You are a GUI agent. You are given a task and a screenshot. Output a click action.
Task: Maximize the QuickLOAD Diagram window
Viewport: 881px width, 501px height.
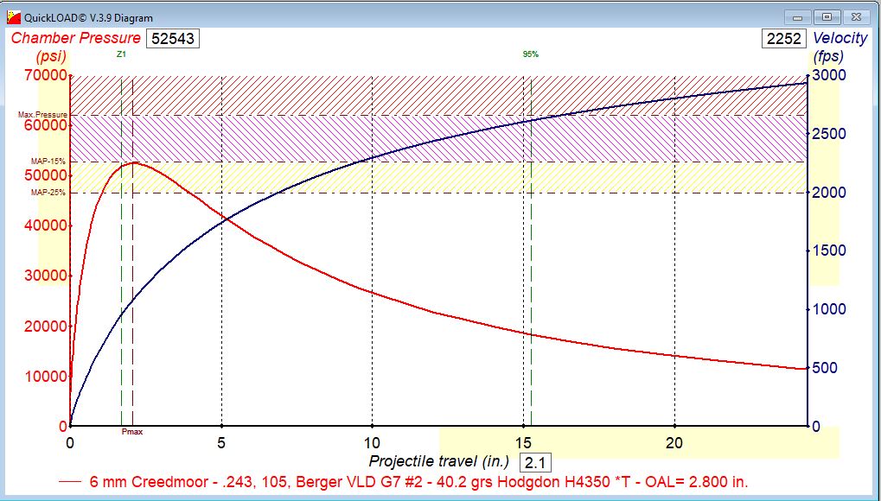[826, 16]
